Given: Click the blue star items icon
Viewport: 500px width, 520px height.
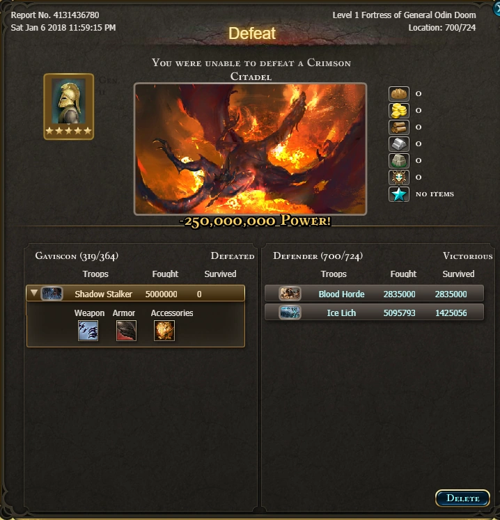Looking at the screenshot, I should 399,194.
